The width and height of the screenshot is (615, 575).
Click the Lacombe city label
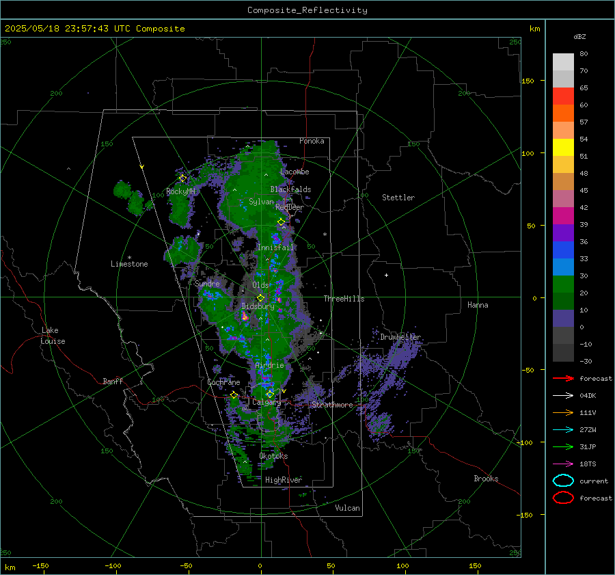coord(295,172)
